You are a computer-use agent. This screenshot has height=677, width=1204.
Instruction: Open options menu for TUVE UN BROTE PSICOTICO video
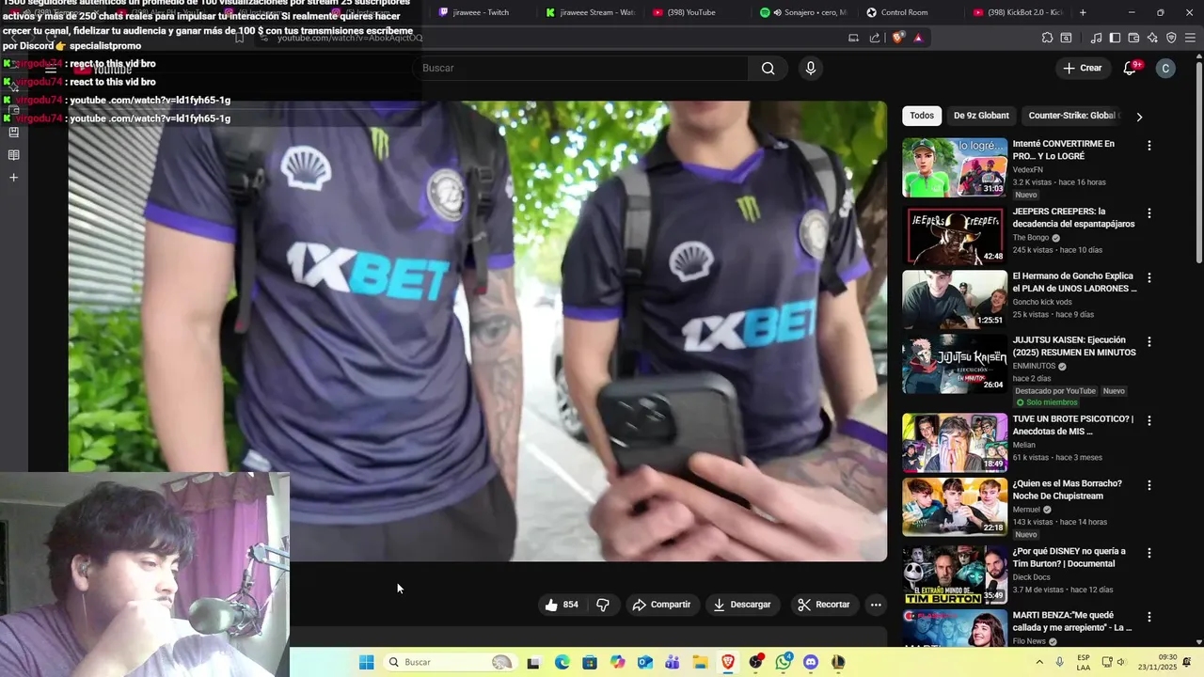1149,421
